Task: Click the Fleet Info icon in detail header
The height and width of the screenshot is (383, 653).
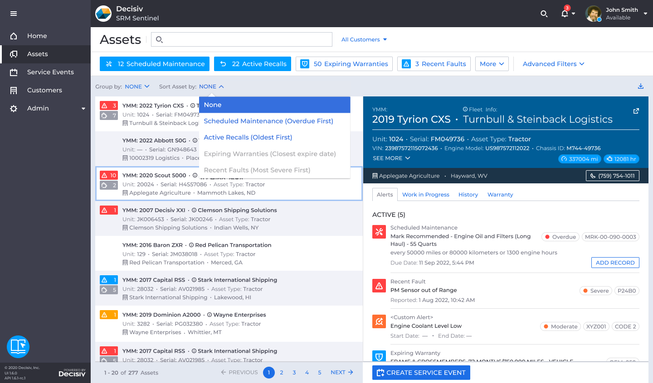Action: pyautogui.click(x=465, y=109)
